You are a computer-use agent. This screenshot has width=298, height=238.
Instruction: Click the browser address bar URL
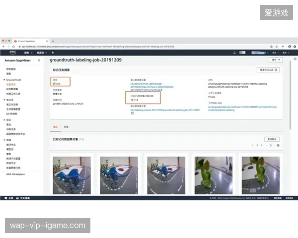coord(98,47)
